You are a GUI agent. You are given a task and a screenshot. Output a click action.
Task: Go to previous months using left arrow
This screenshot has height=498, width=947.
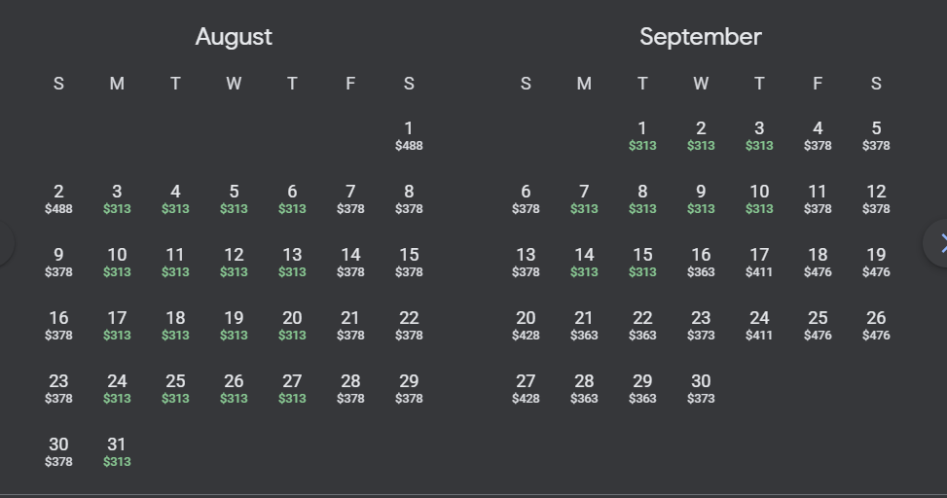[6, 244]
